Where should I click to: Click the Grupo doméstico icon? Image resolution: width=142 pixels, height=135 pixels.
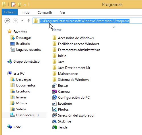(x=10, y=62)
